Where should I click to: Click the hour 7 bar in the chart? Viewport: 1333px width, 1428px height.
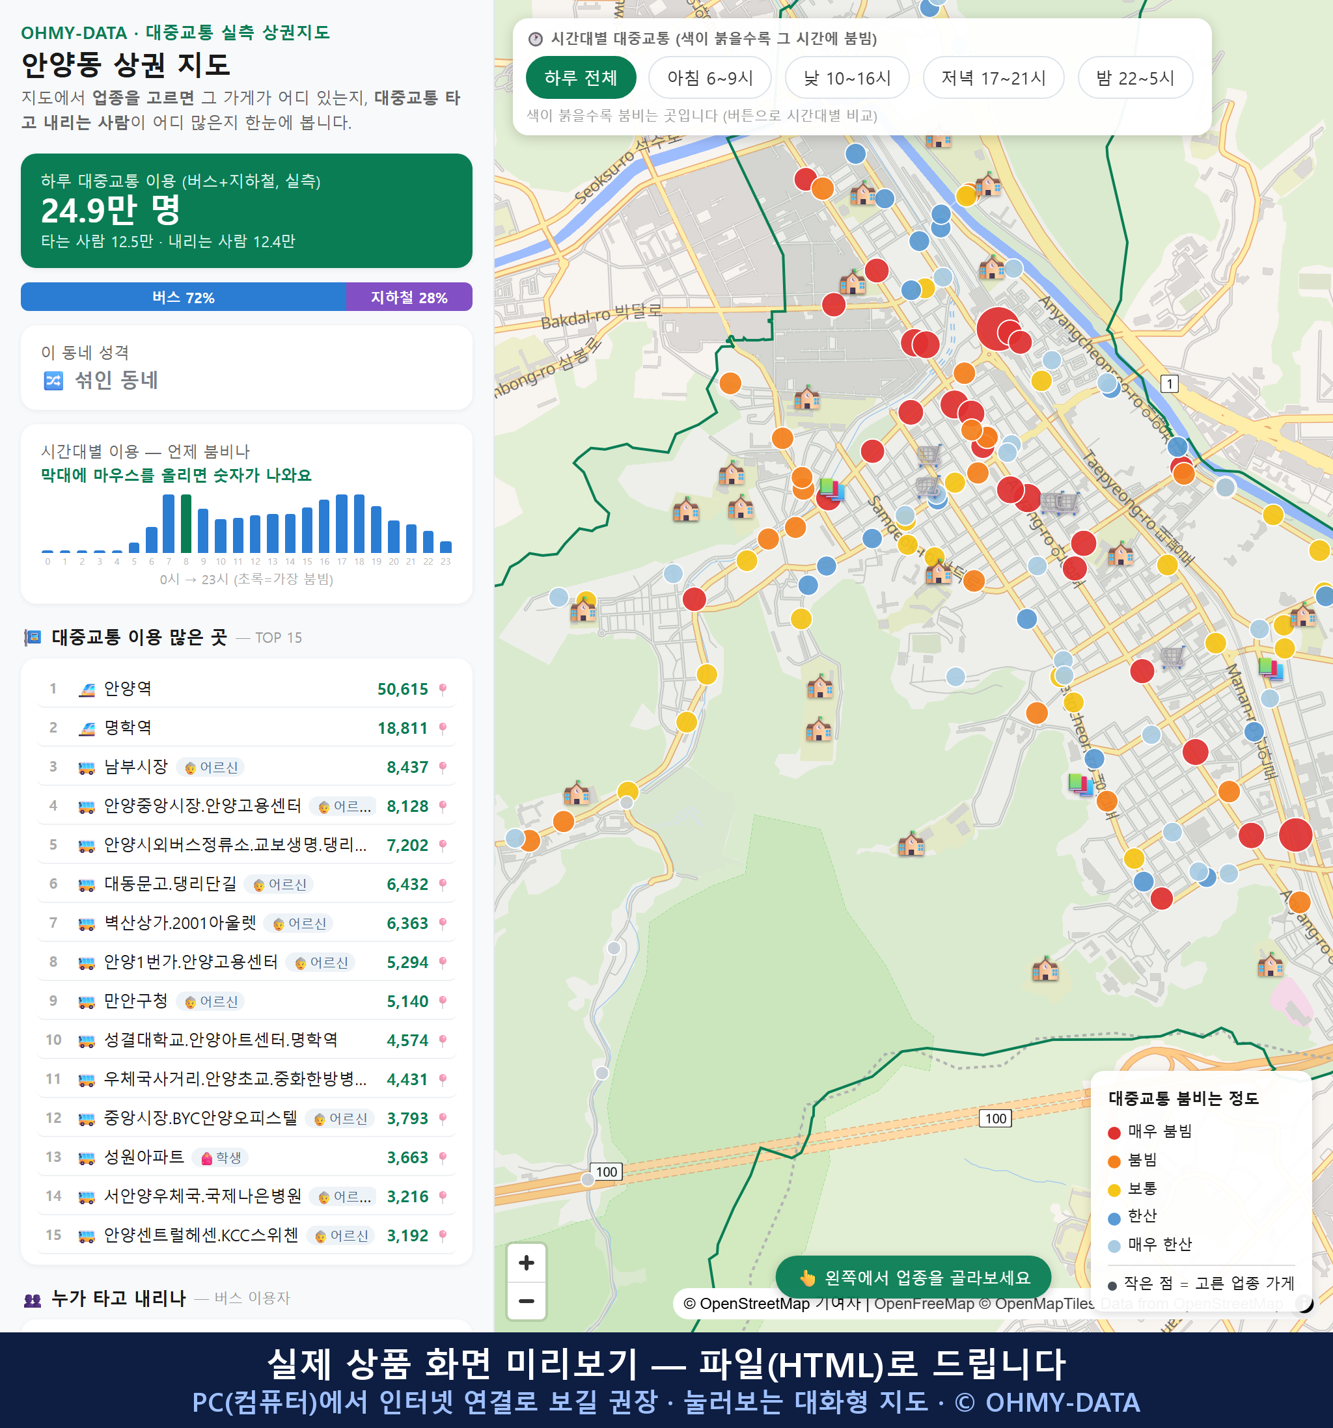coord(169,524)
